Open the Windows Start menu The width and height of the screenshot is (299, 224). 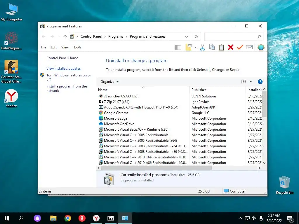(x=7, y=218)
